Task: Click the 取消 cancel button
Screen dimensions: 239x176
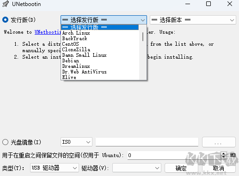Action: pyautogui.click(x=219, y=168)
